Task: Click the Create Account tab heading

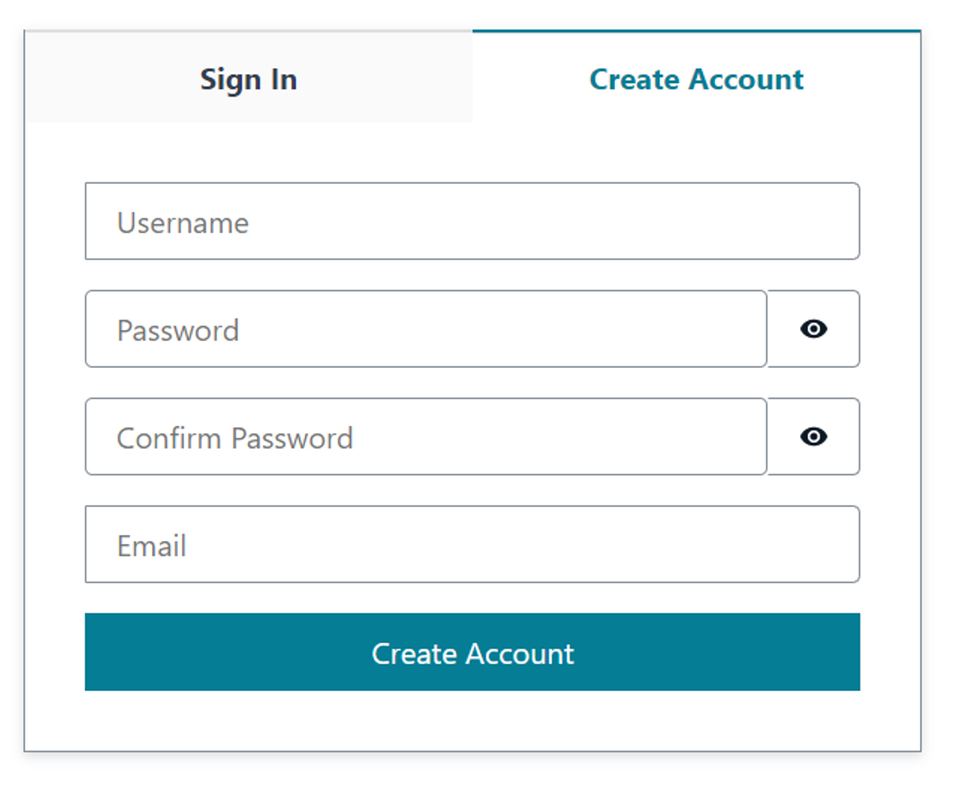Action: click(696, 79)
